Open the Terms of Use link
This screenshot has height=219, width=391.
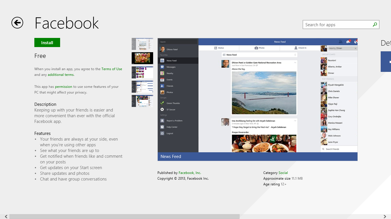click(112, 69)
